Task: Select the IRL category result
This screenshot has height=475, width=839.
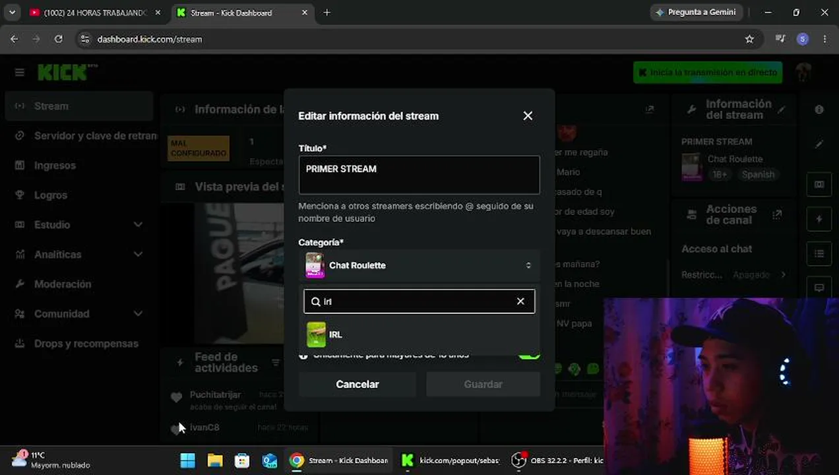Action: (x=419, y=334)
